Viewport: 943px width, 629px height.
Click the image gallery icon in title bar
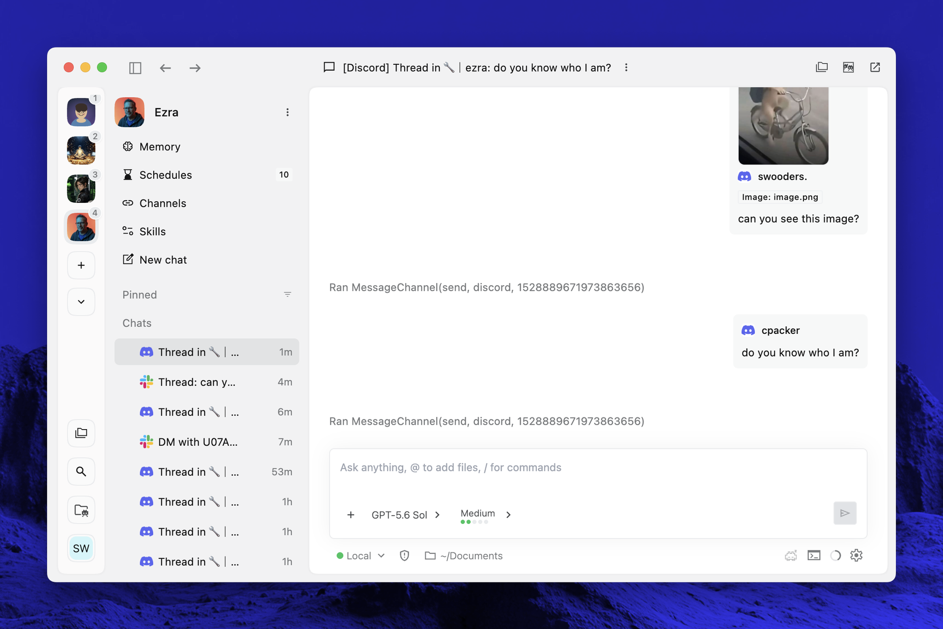848,67
